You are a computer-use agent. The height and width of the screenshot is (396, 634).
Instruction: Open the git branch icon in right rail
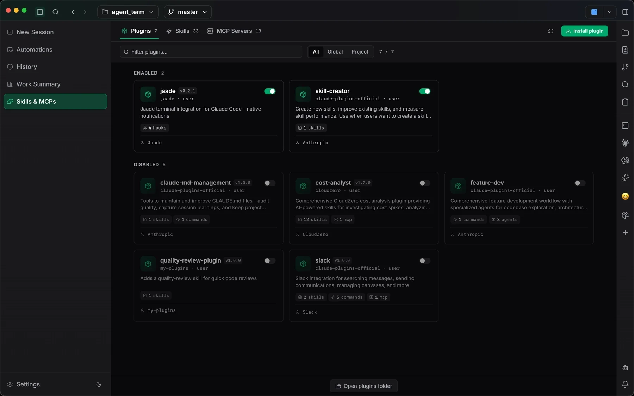(625, 67)
